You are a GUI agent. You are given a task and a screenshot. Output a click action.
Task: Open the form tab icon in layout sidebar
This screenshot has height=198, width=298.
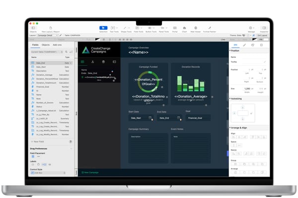click(x=114, y=62)
